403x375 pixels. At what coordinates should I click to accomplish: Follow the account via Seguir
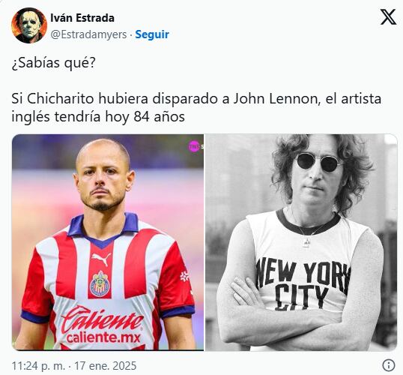tap(152, 34)
